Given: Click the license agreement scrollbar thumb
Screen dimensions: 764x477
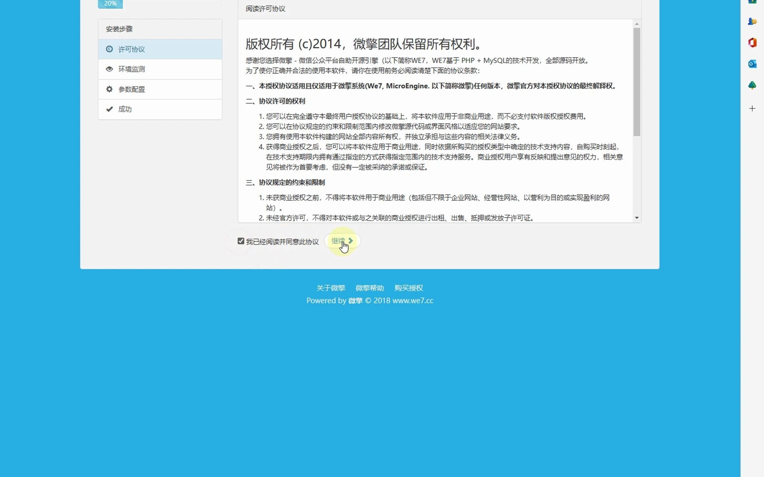Looking at the screenshot, I should pos(637,82).
